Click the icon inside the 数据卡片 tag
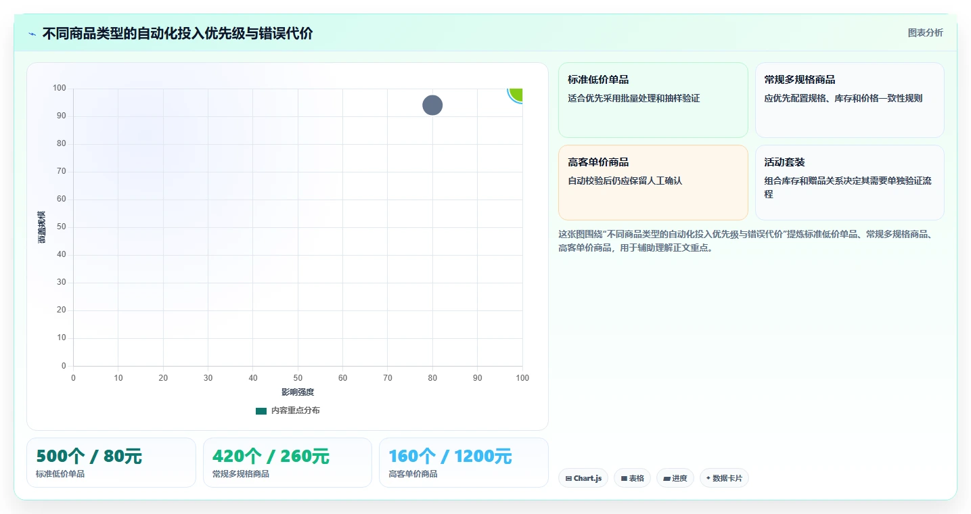The height and width of the screenshot is (514, 971). point(708,478)
